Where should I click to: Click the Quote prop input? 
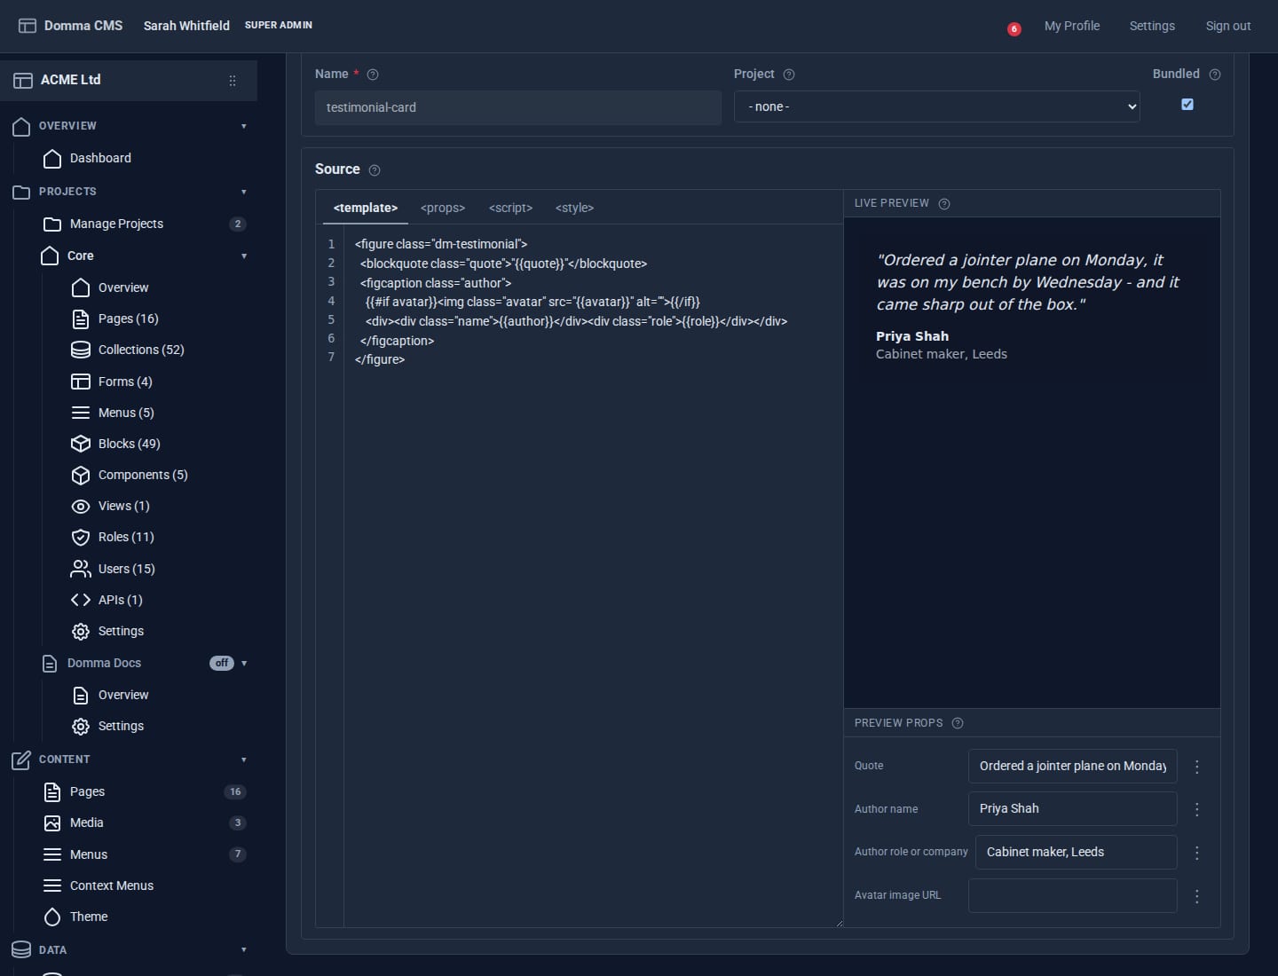click(x=1073, y=766)
